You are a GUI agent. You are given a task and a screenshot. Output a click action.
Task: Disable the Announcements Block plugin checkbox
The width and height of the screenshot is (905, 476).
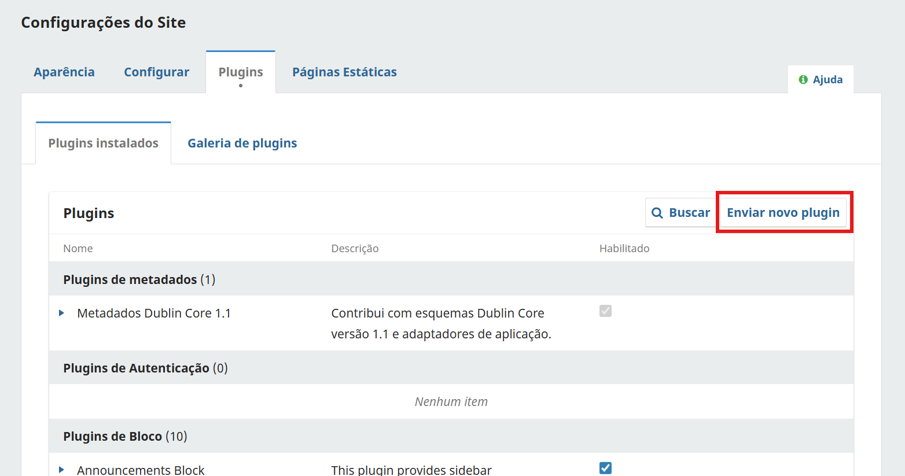click(605, 468)
